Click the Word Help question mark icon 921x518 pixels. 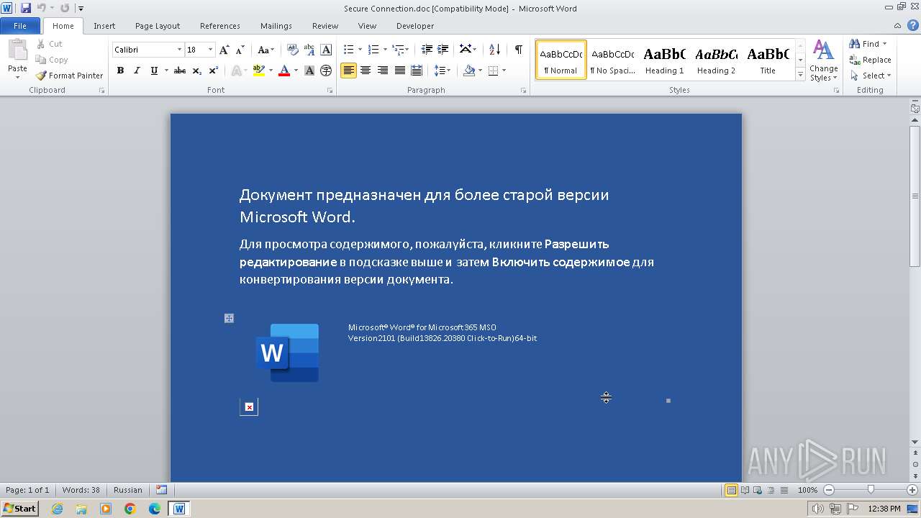pos(912,26)
